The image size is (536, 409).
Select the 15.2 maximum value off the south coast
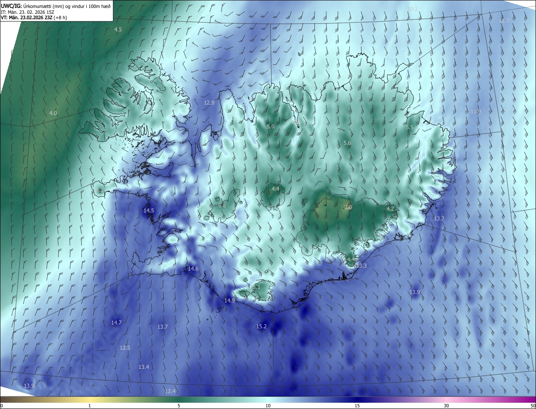[x=261, y=326]
